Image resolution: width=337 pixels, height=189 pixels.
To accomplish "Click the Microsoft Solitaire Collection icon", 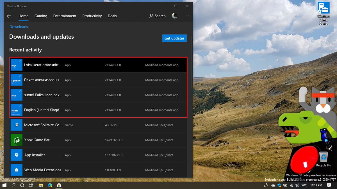I will click(16, 125).
